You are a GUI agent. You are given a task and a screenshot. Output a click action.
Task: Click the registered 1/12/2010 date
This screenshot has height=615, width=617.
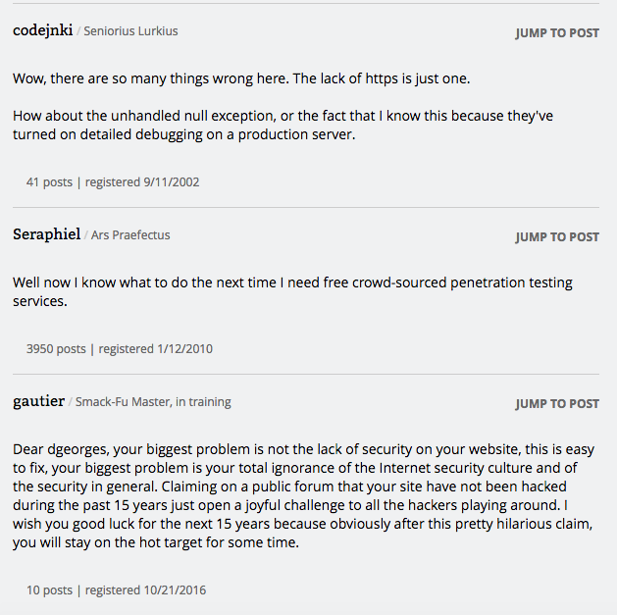click(x=155, y=349)
